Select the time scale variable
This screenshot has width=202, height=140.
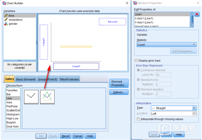pyautogui.click(x=11, y=16)
